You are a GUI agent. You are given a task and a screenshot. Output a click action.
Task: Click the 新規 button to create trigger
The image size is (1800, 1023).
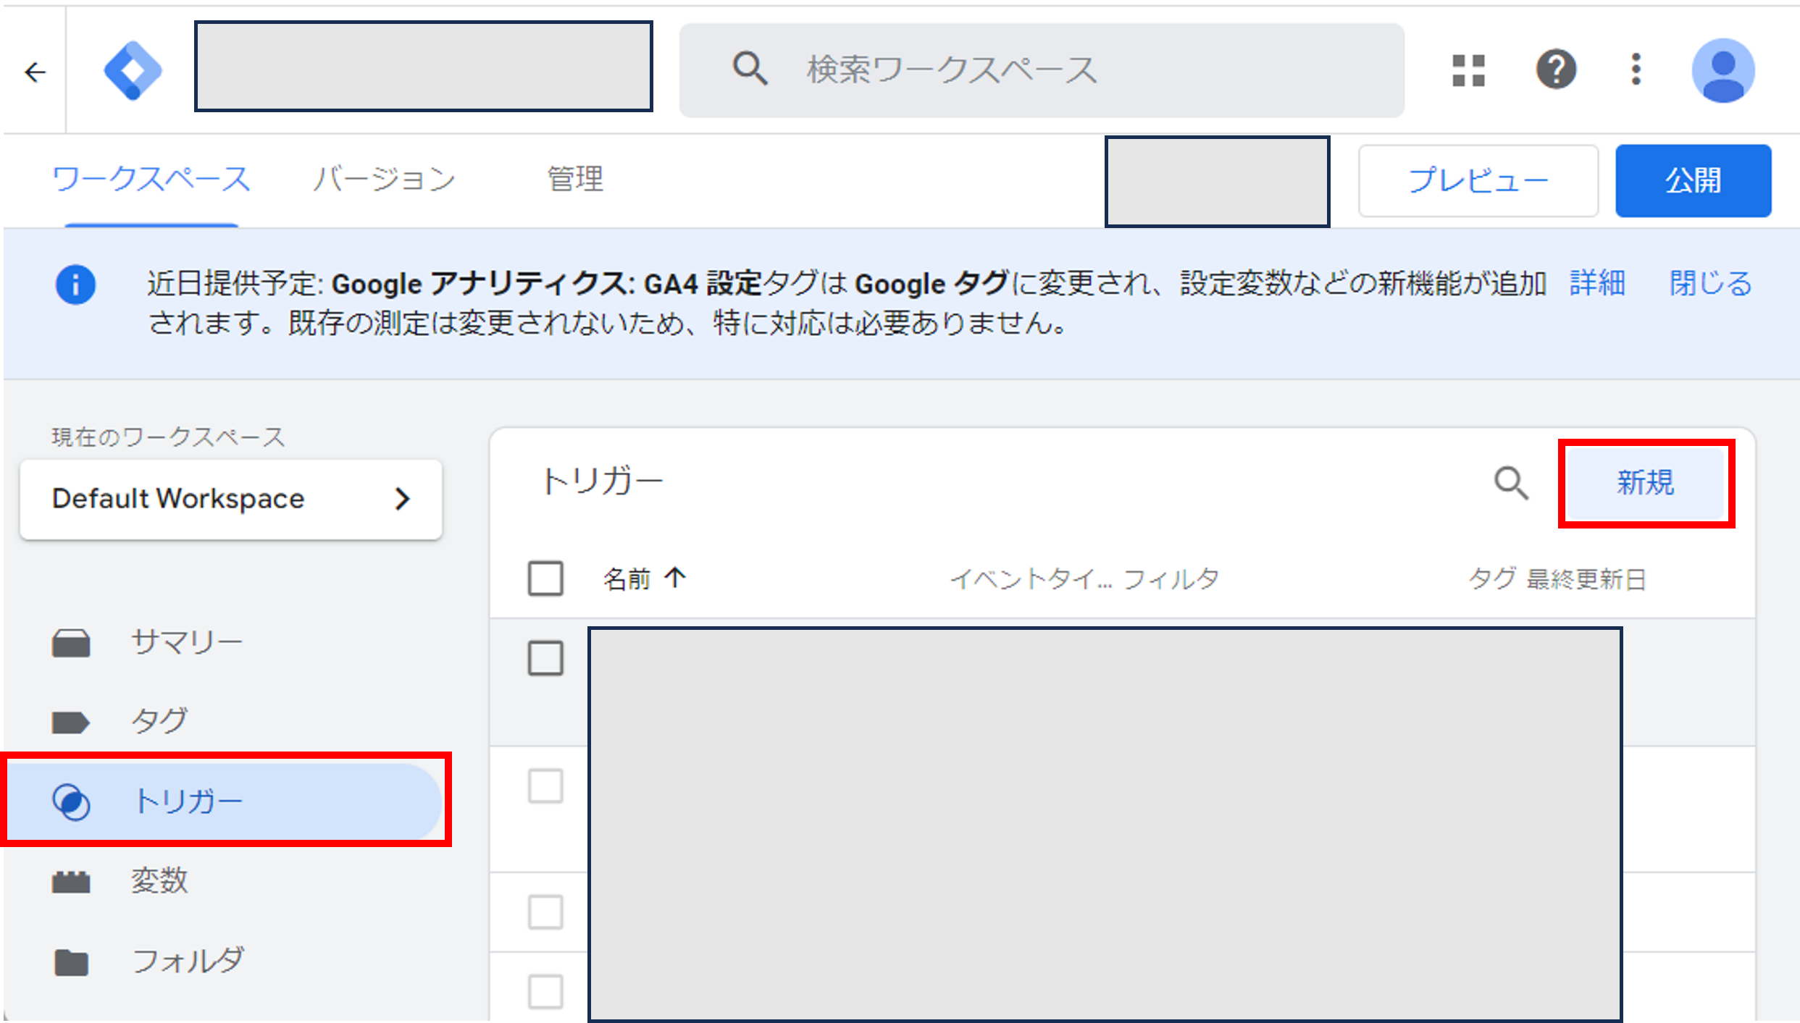[x=1645, y=483]
